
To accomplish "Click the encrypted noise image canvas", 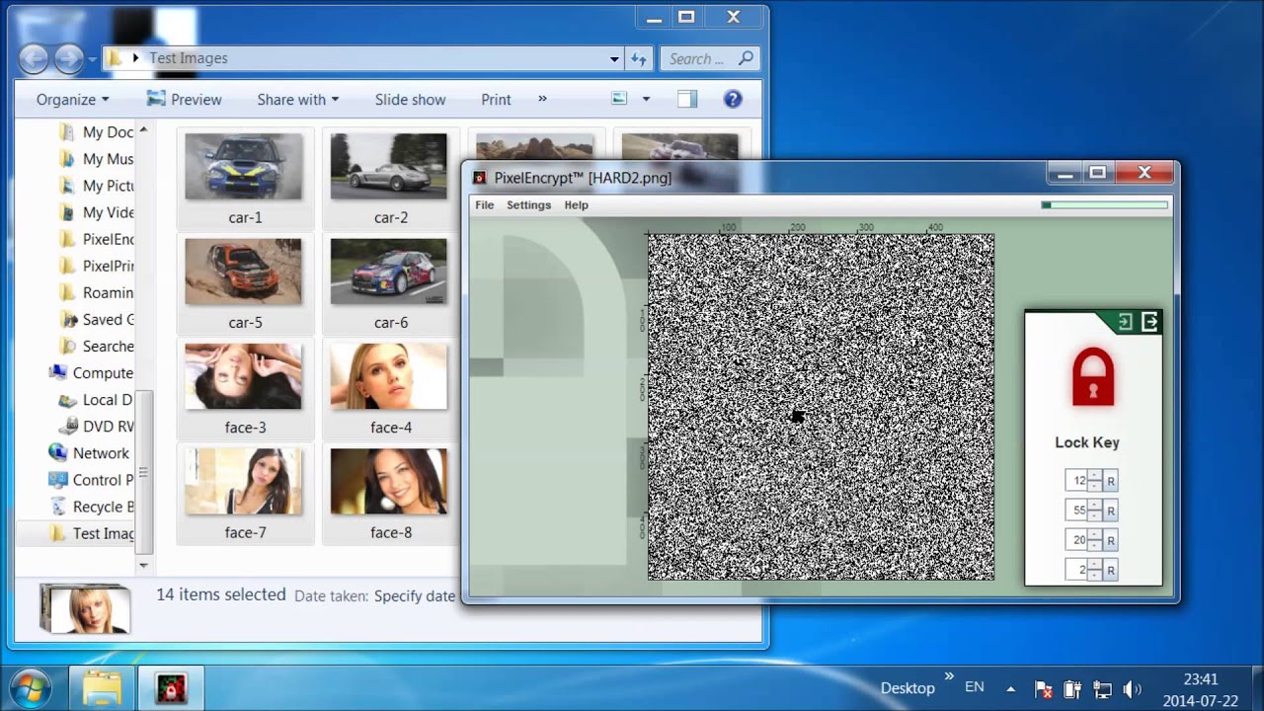I will click(821, 407).
